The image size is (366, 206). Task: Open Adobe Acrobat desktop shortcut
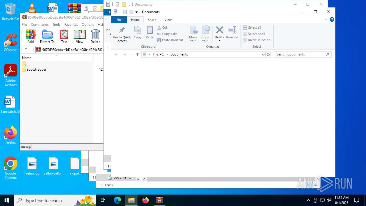pos(11,76)
